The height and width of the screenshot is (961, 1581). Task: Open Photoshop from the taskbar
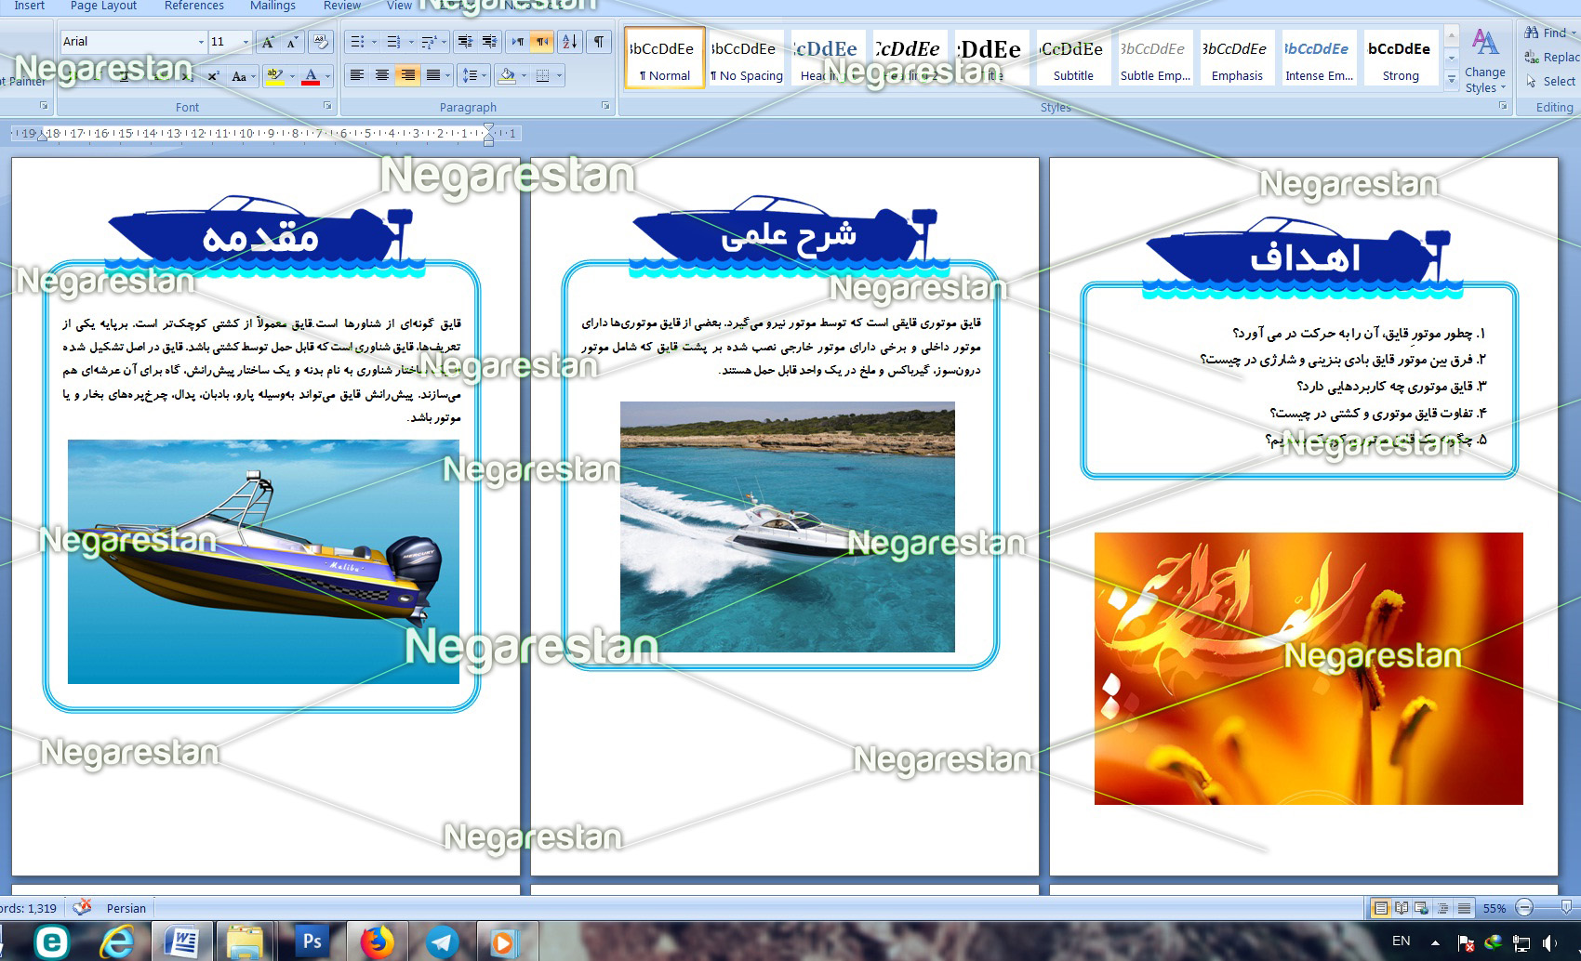(x=312, y=941)
